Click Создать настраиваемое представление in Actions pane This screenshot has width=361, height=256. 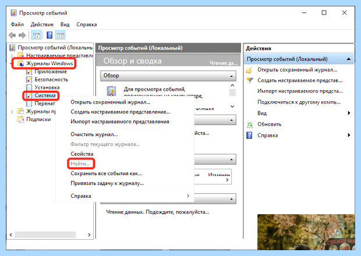(300, 80)
